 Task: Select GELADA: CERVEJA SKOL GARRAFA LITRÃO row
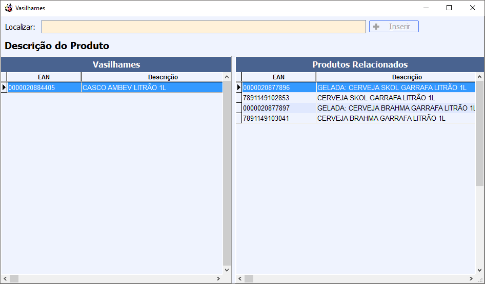(x=396, y=88)
